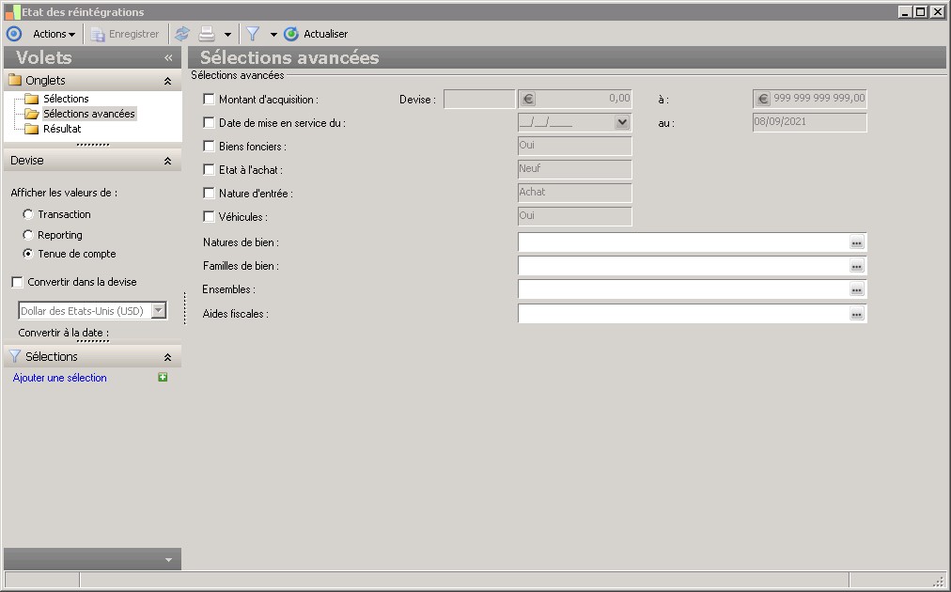Open Aides fiscales ellipsis browse button
The height and width of the screenshot is (592, 951).
[856, 314]
